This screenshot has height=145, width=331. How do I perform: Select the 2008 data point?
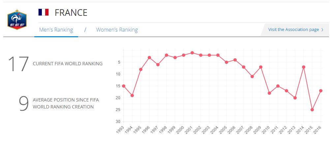coord(252,76)
